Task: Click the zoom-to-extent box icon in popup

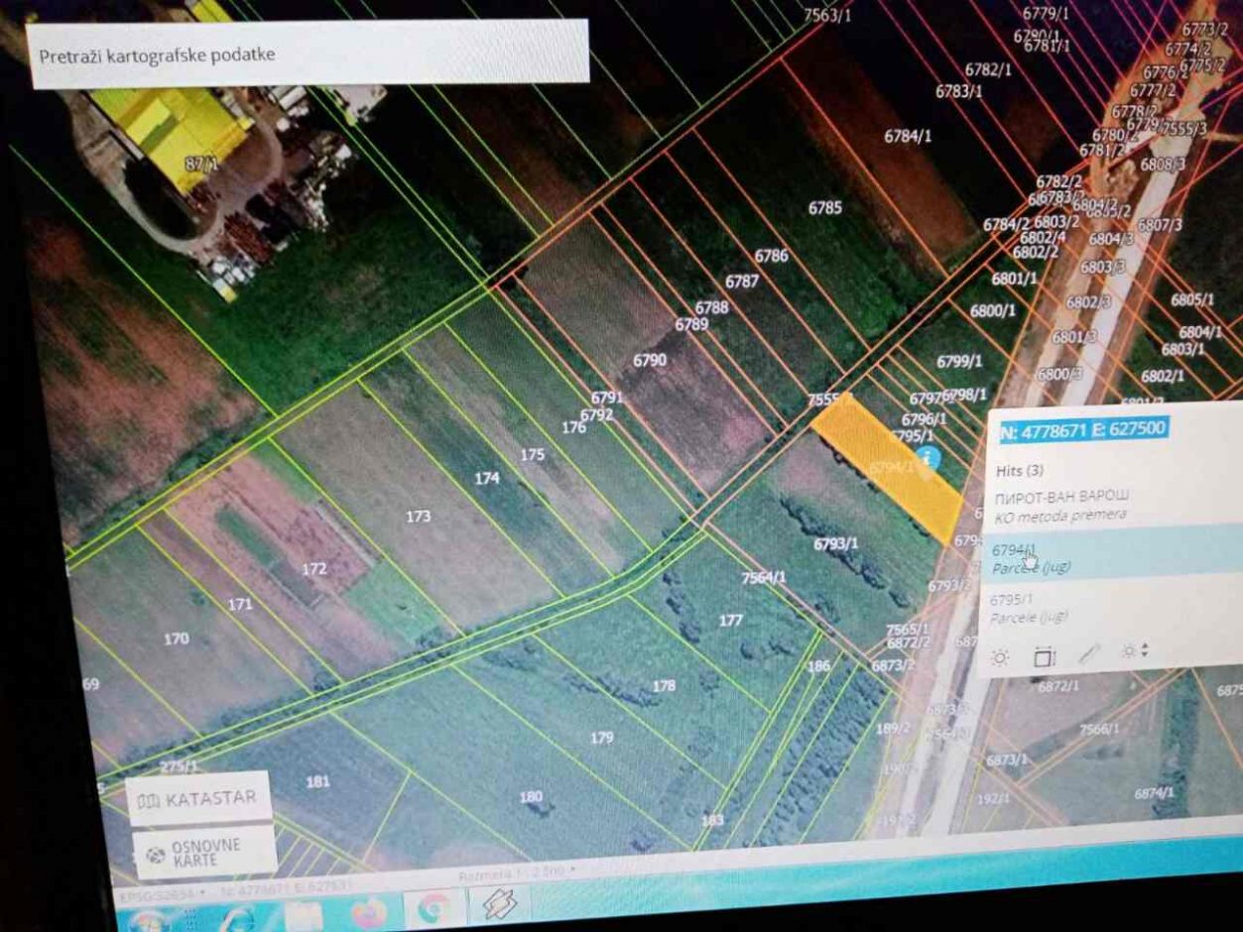Action: 1044,656
